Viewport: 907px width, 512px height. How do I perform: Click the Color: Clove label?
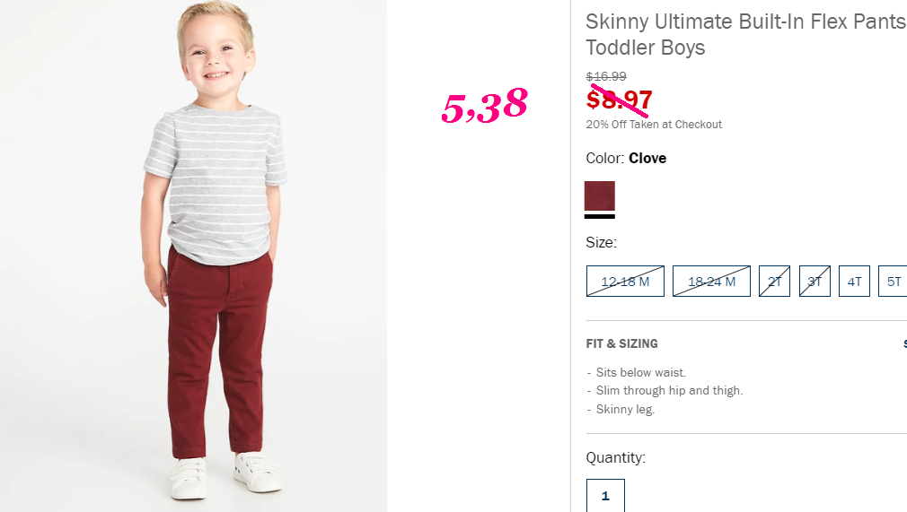click(x=626, y=159)
